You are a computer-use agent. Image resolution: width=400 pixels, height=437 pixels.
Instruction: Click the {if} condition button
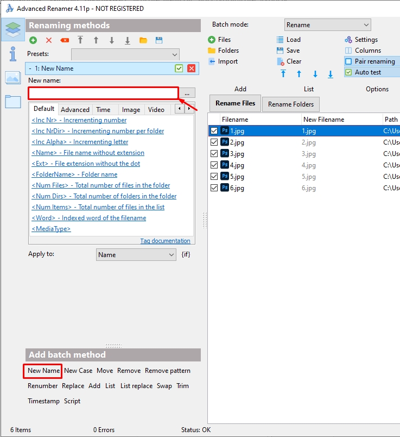tap(186, 254)
